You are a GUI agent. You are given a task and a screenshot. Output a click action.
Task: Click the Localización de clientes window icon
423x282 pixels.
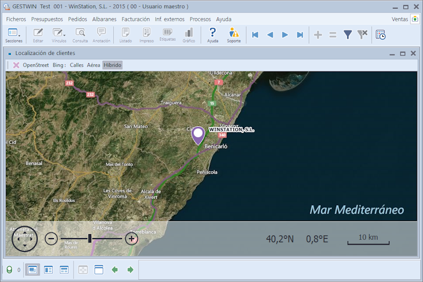(10, 54)
